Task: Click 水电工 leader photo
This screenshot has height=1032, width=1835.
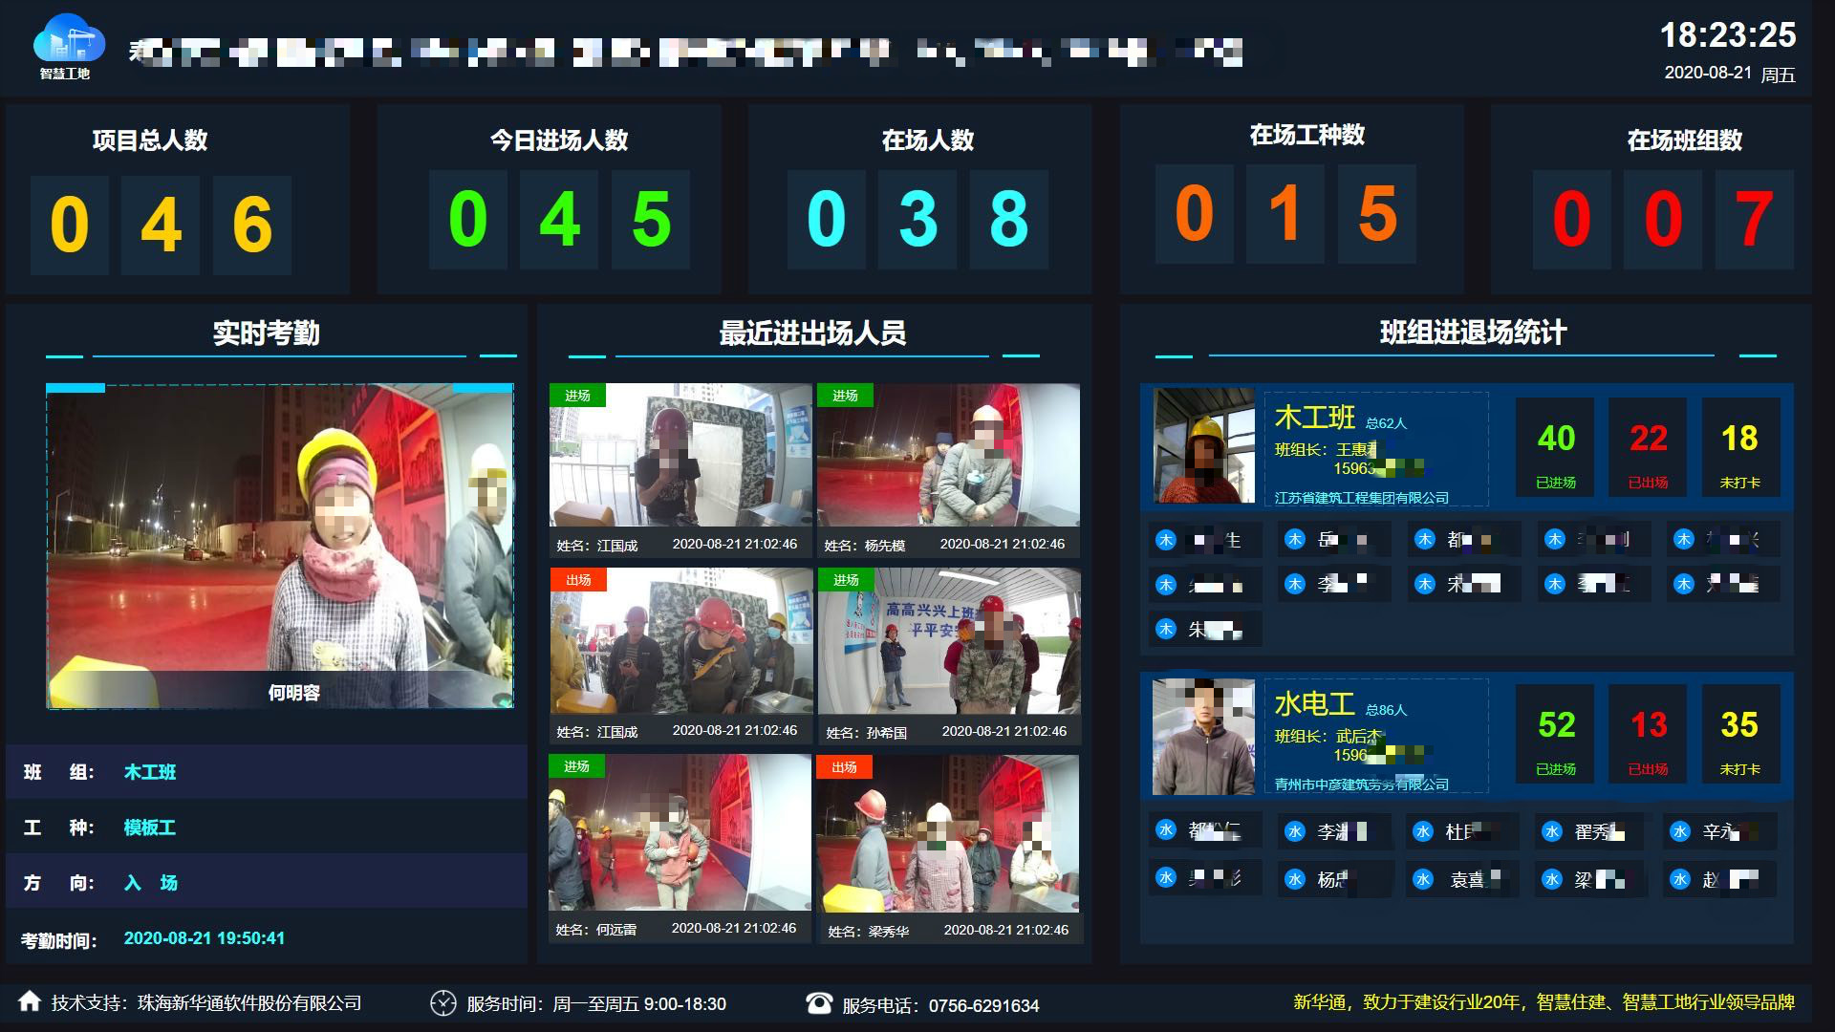Action: point(1203,737)
